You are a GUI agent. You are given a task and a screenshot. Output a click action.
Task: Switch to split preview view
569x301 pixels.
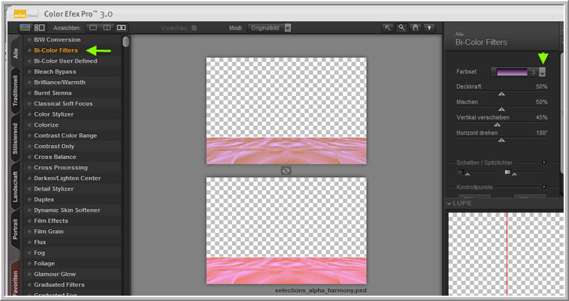tap(107, 27)
